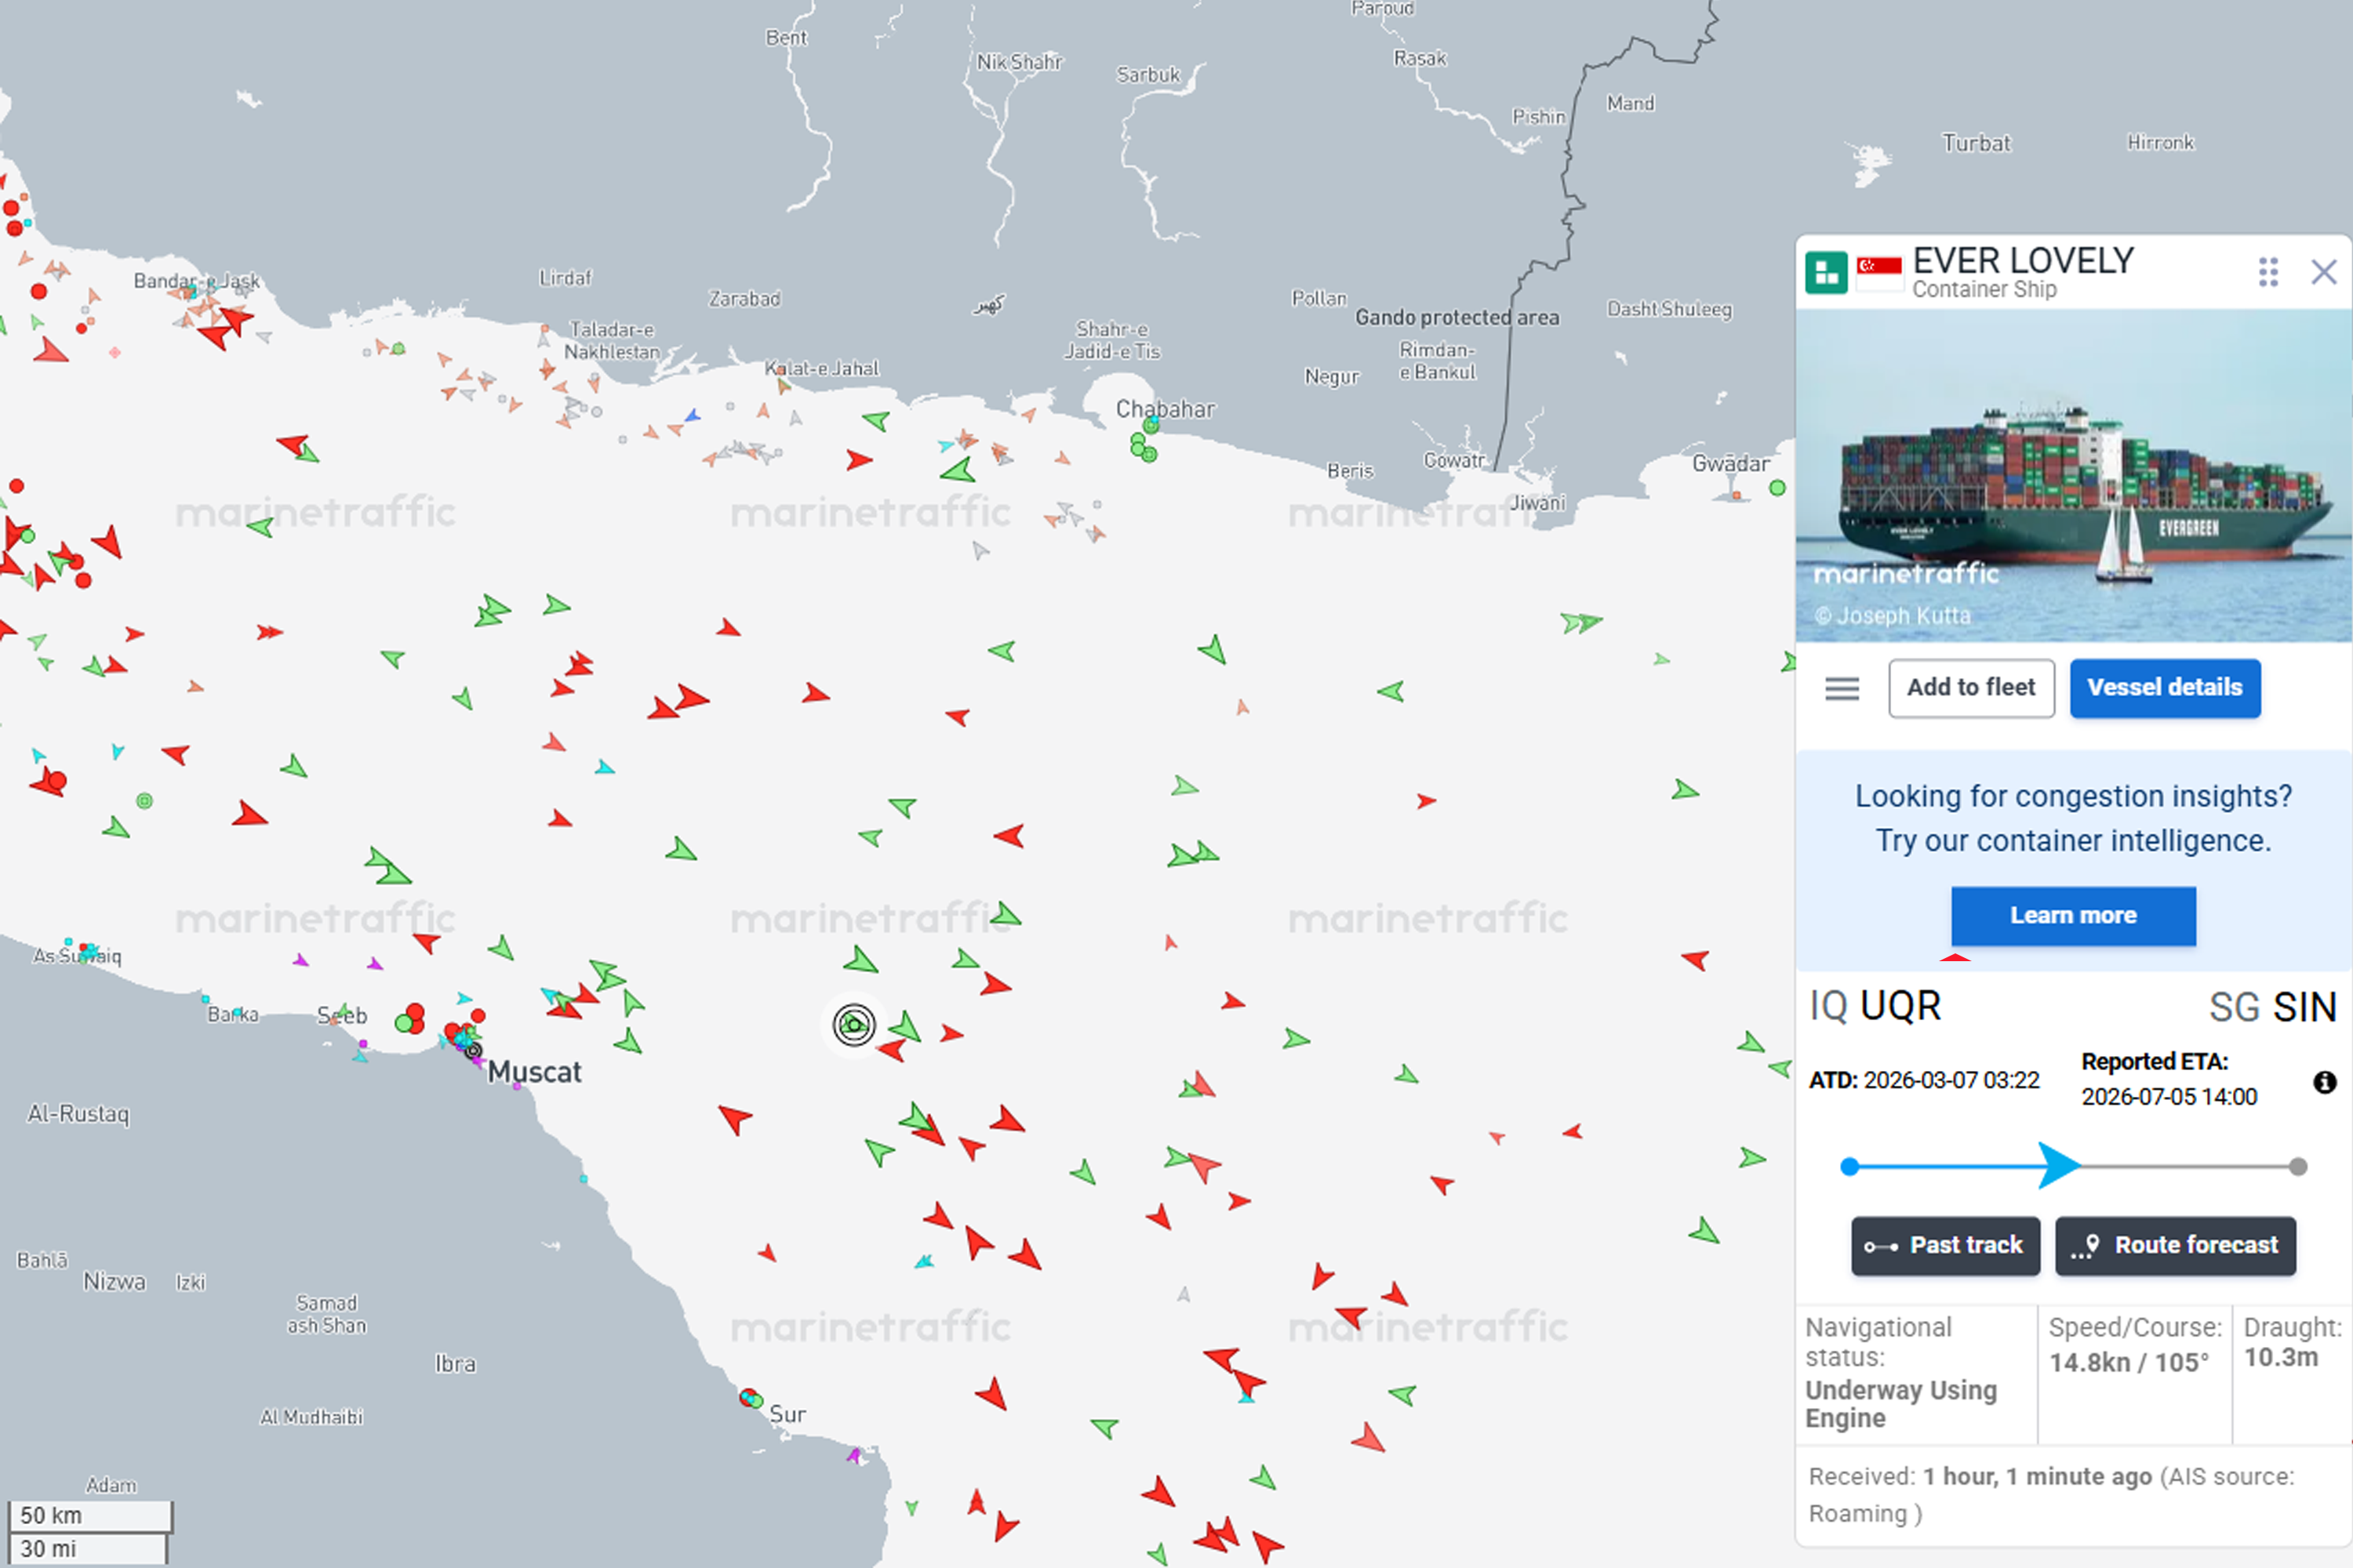Close the EVER LOVELY vessel panel
The height and width of the screenshot is (1568, 2353).
(x=2324, y=272)
